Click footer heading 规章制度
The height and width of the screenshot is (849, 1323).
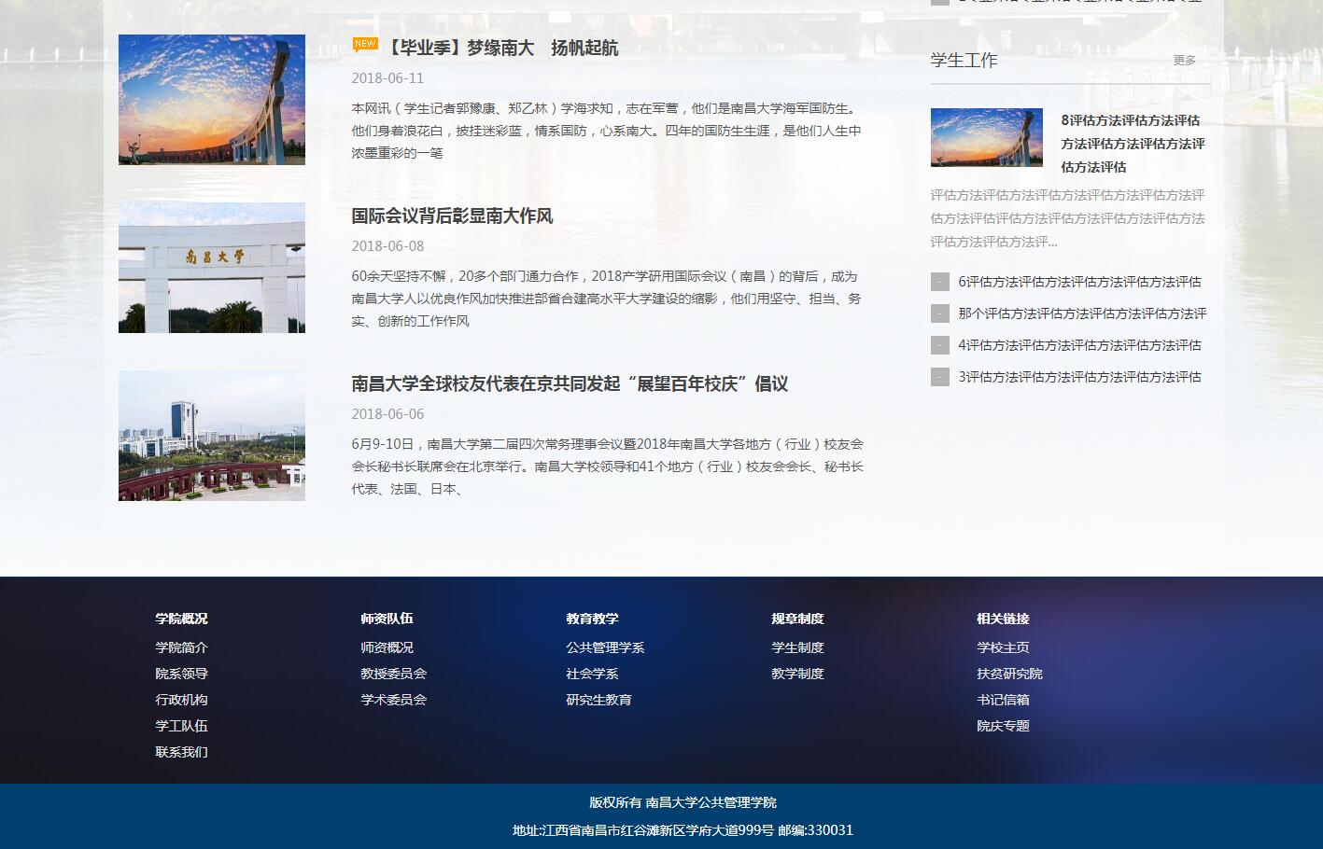pyautogui.click(x=797, y=619)
